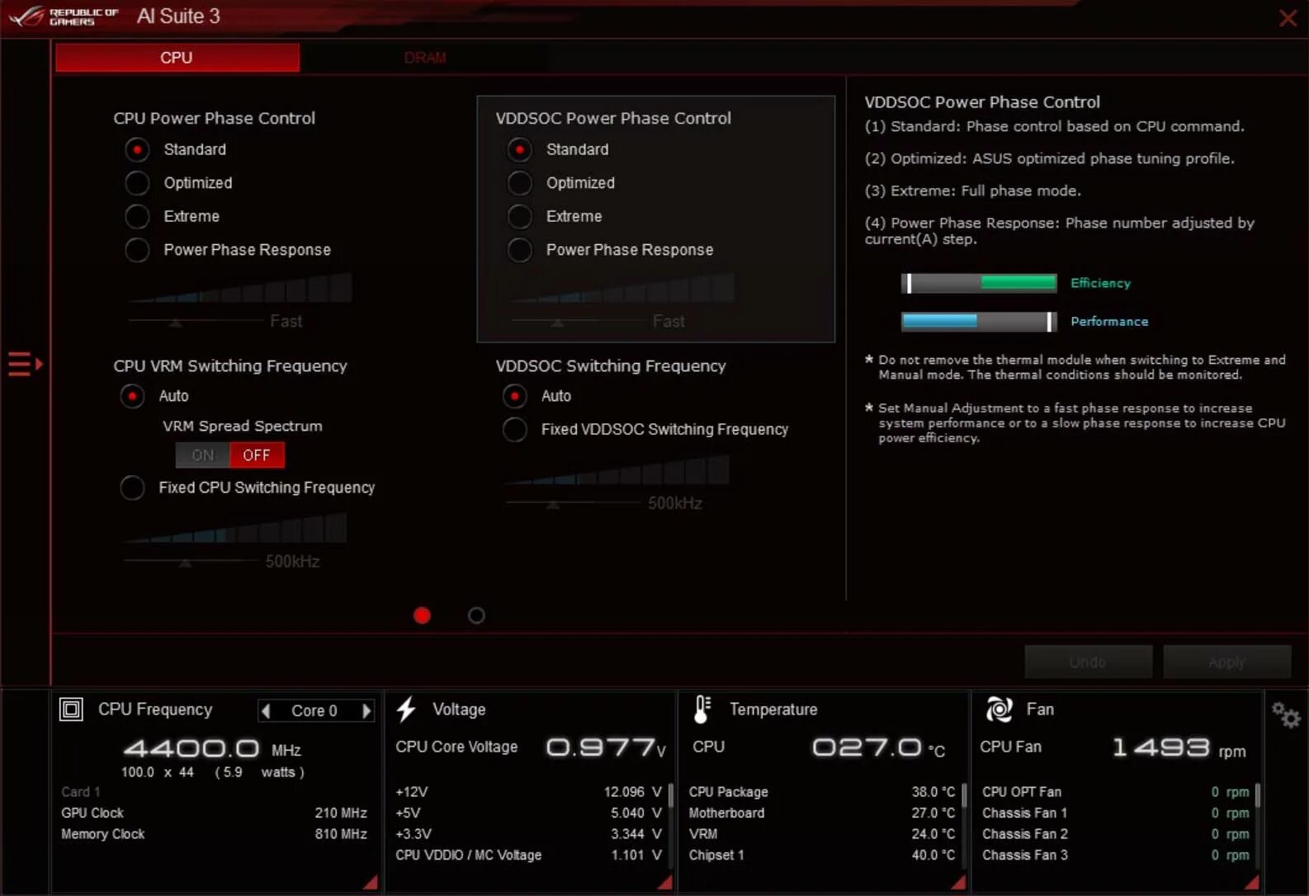Image resolution: width=1309 pixels, height=896 pixels.
Task: Click the +5V voltage row
Action: [x=528, y=813]
